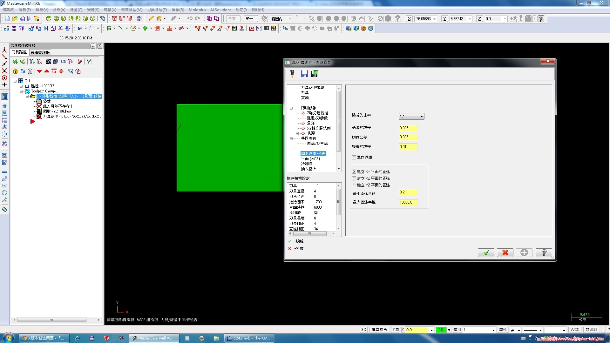Click the ghost toggle posting icon

30,71
